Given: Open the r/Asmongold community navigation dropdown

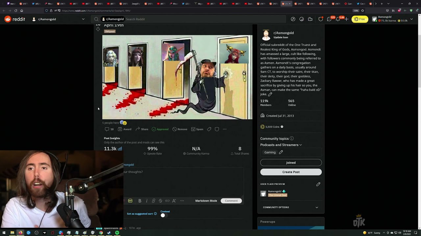Looking at the screenshot, I should [x=58, y=19].
